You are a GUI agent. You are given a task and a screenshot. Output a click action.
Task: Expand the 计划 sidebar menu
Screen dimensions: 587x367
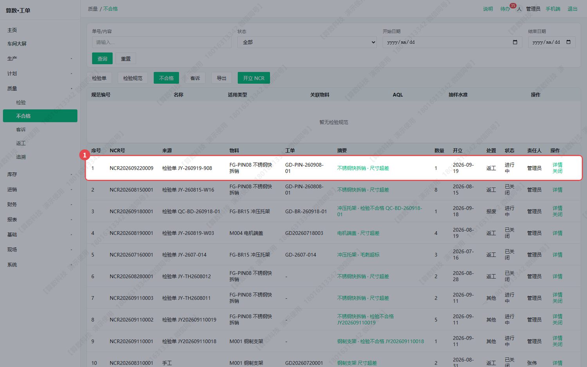click(x=40, y=74)
